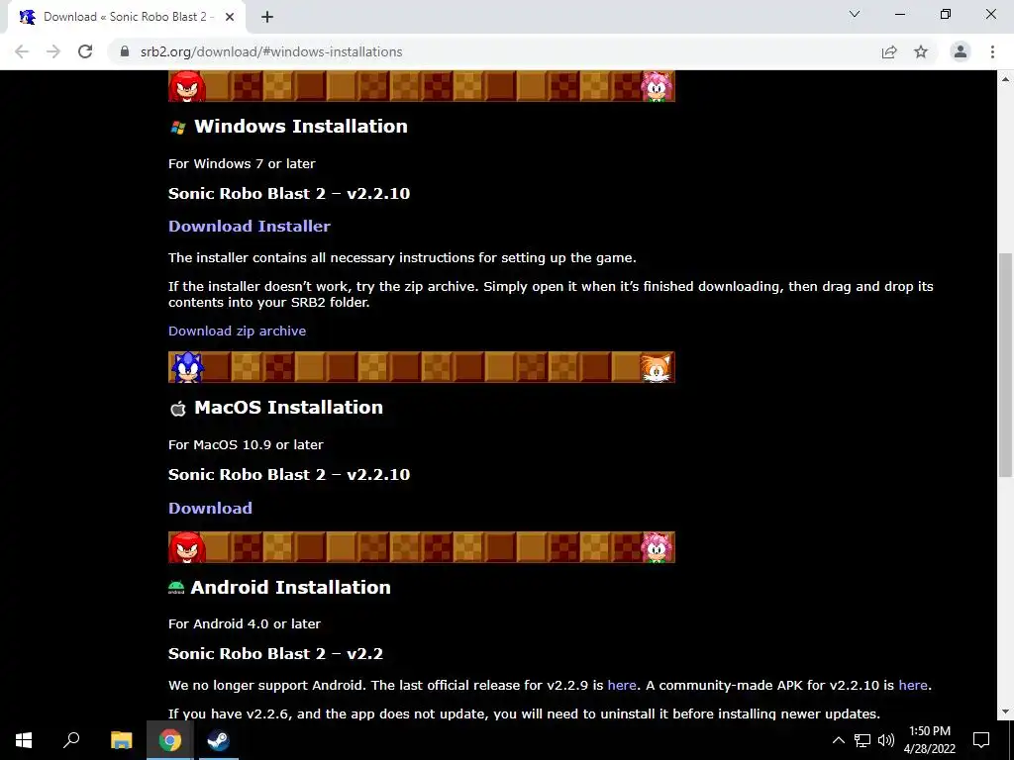Click the scrollbar up arrow

click(1006, 79)
